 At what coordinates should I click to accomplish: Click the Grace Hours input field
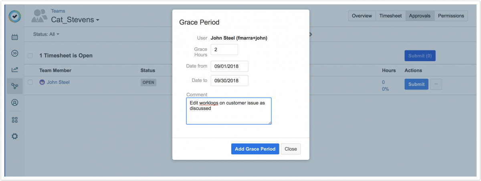224,50
